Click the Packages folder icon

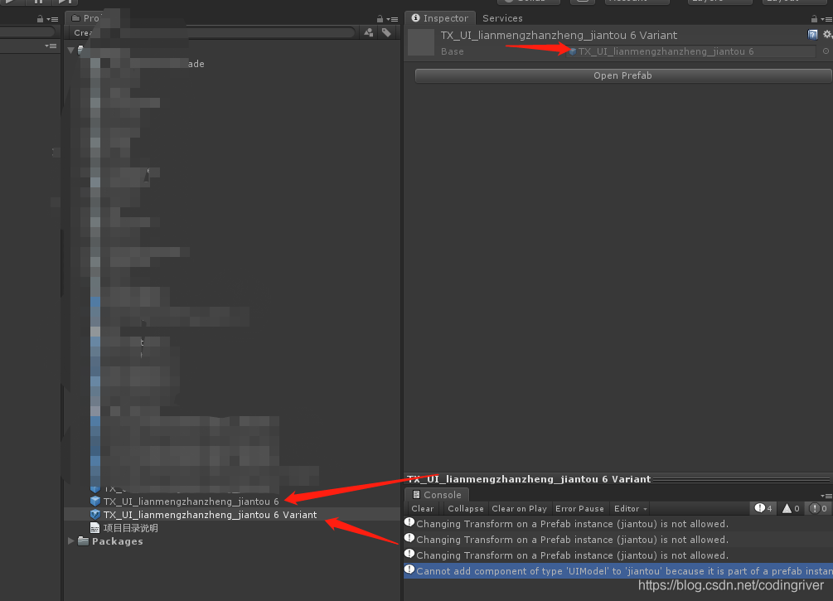(x=83, y=541)
